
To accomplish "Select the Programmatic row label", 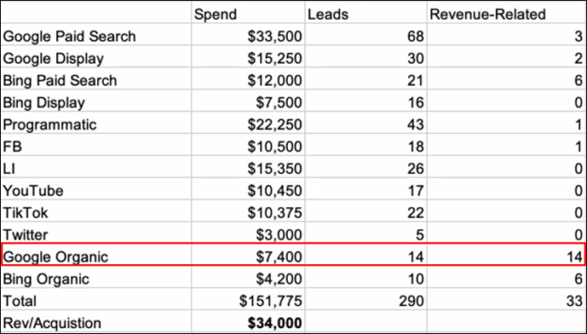I will tap(49, 124).
